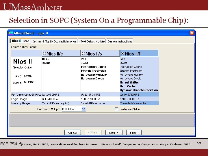Click the UMassAmherst logo in header
This screenshot has width=208, height=156.
[x=33, y=7]
